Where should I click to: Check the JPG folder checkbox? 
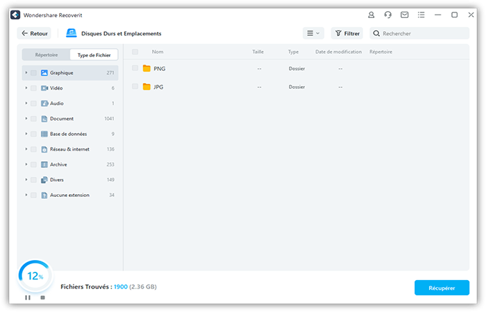click(x=135, y=87)
